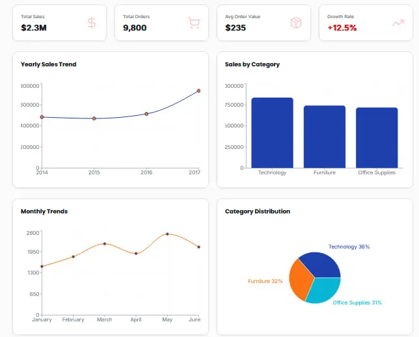419x337 pixels.
Task: Click the Office Supplies x-axis label under bars
Action: click(x=377, y=172)
